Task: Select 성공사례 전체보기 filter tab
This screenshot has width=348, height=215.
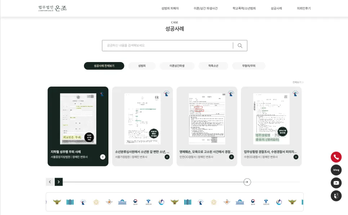Action: coord(104,66)
